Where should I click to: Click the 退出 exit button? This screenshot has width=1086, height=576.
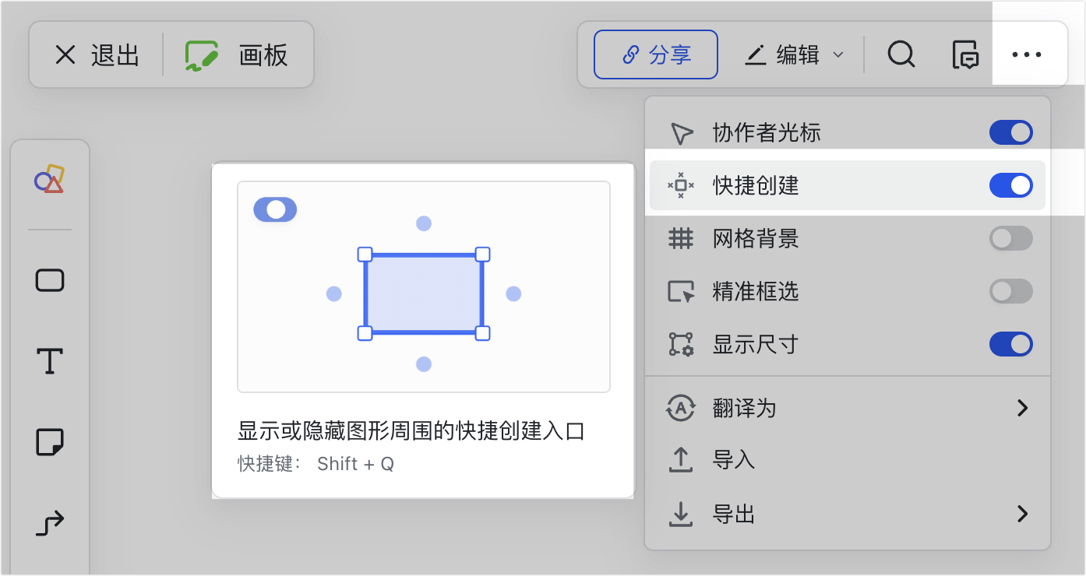(97, 54)
